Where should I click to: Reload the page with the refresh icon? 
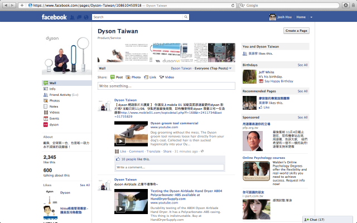[x=233, y=5]
